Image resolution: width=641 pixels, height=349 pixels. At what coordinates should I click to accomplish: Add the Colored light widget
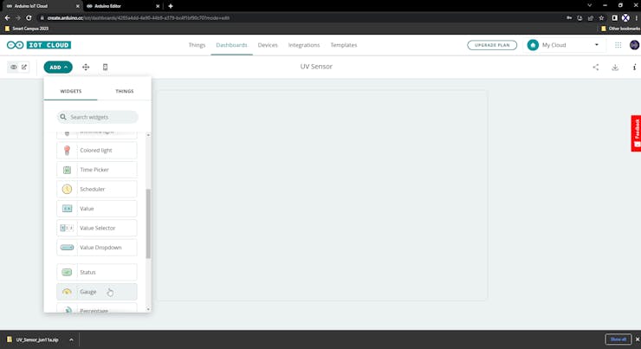(x=97, y=151)
